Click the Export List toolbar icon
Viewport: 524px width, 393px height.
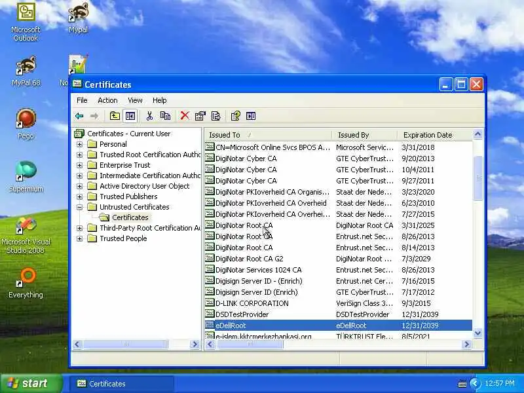coord(216,116)
